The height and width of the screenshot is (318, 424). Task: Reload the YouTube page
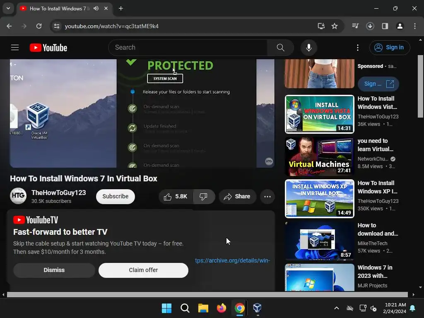click(x=39, y=26)
